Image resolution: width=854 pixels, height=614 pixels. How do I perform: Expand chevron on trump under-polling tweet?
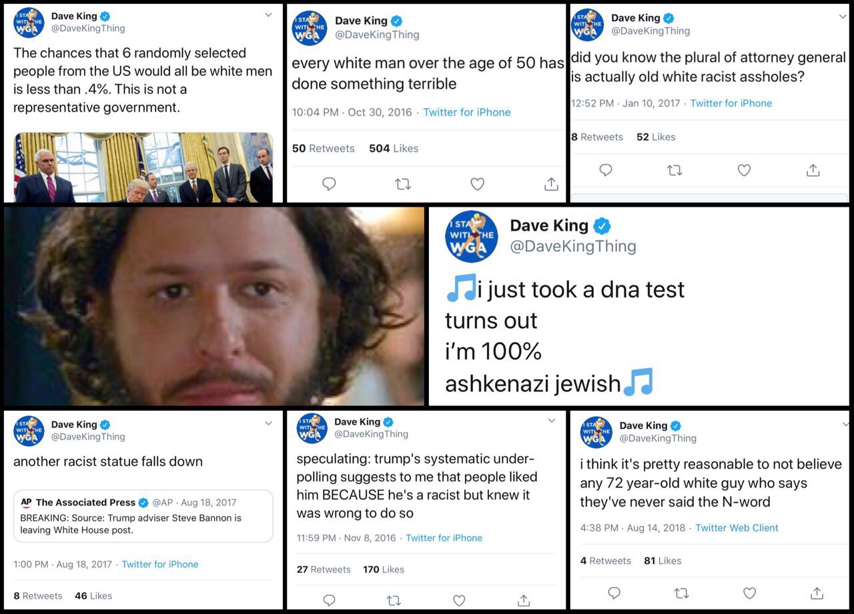[551, 421]
